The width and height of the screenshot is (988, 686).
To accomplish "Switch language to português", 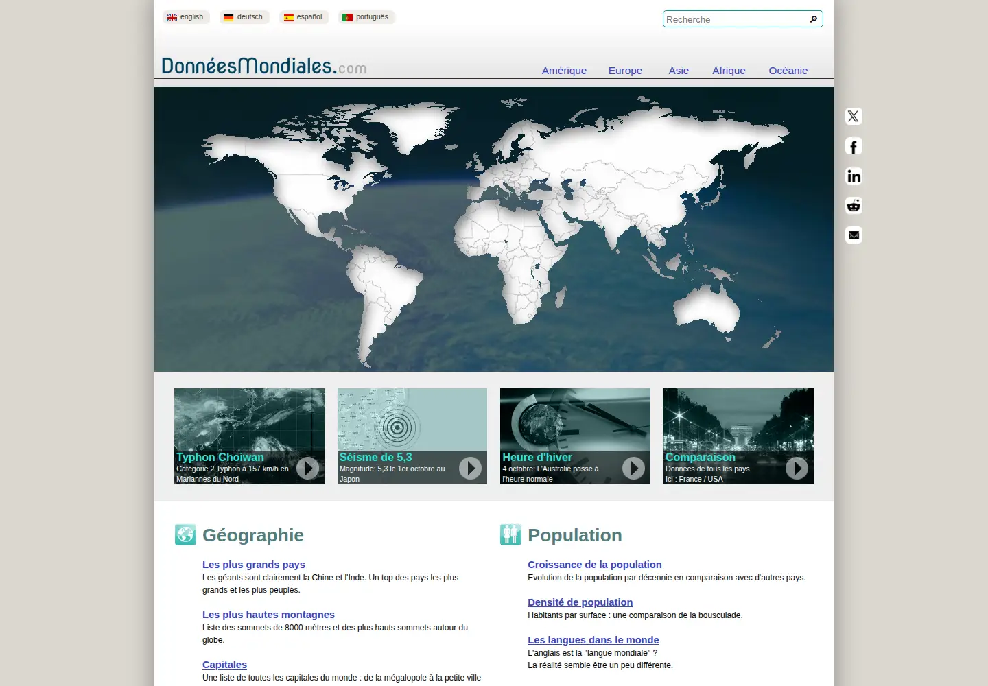I will point(366,17).
